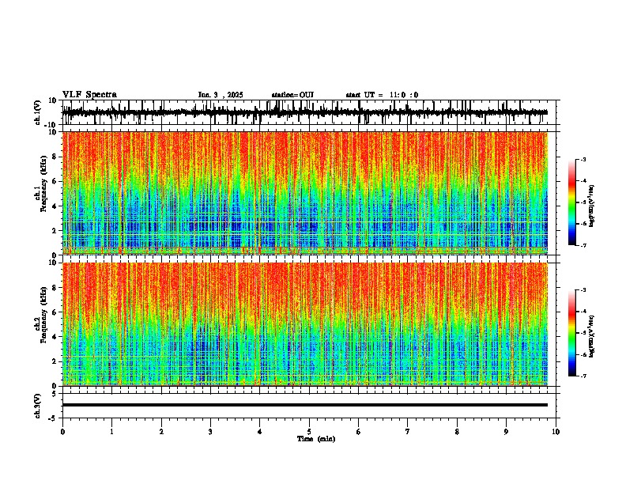Click the "-5" tick on ch.3(V) axis
This screenshot has height=484, width=626.
click(x=53, y=418)
